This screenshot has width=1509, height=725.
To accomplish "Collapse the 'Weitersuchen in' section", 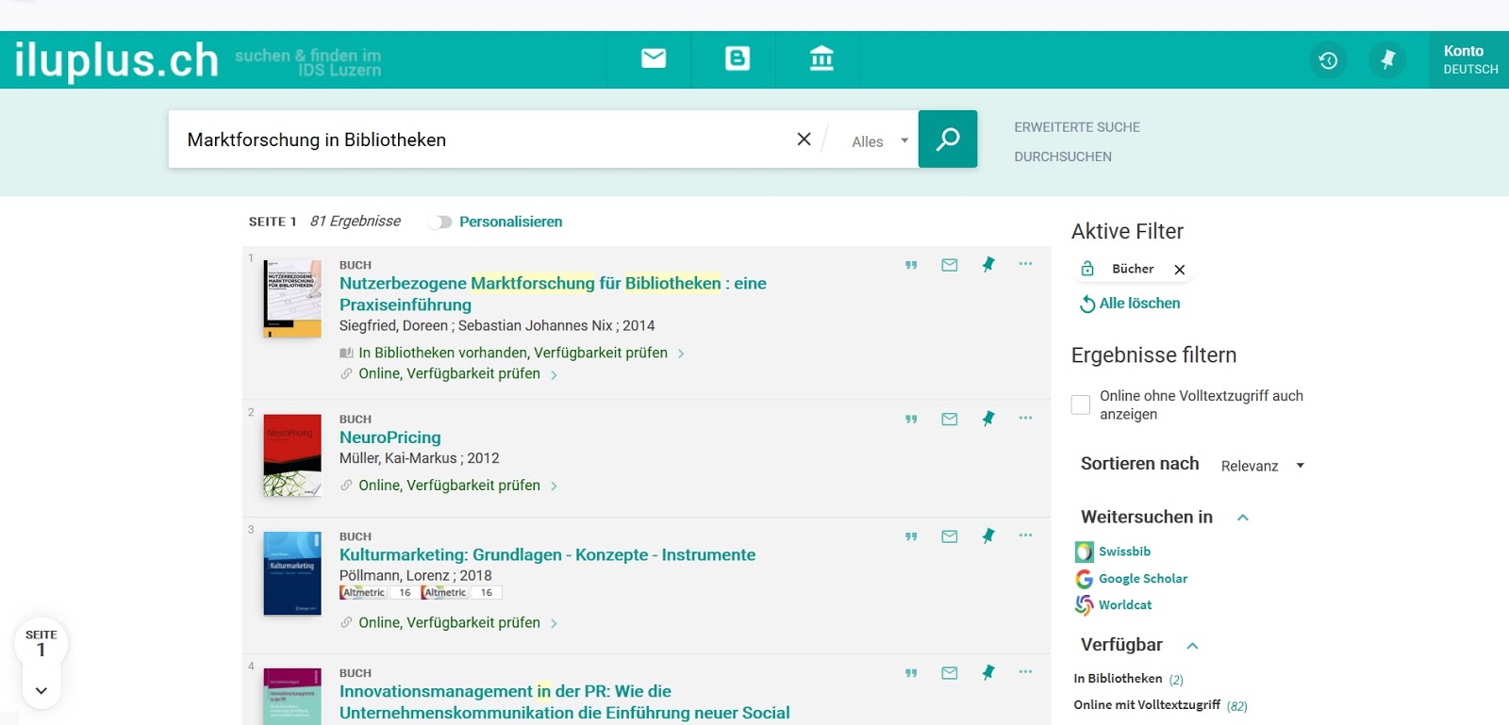I will [1243, 518].
